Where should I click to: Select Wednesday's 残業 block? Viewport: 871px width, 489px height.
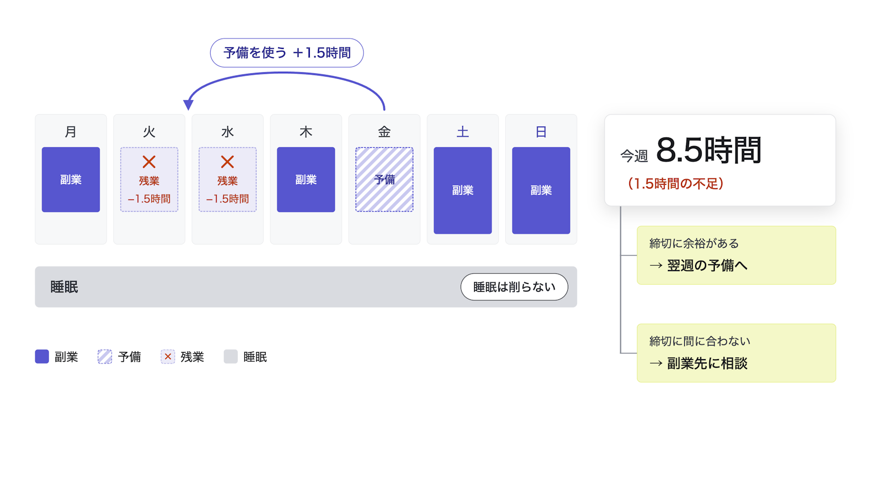click(x=228, y=179)
